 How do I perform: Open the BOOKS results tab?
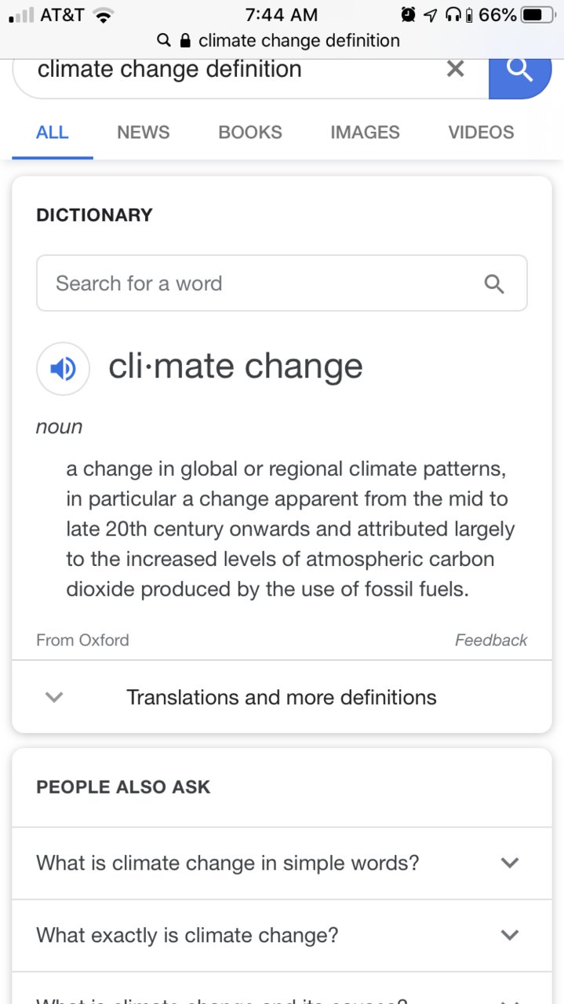coord(250,133)
